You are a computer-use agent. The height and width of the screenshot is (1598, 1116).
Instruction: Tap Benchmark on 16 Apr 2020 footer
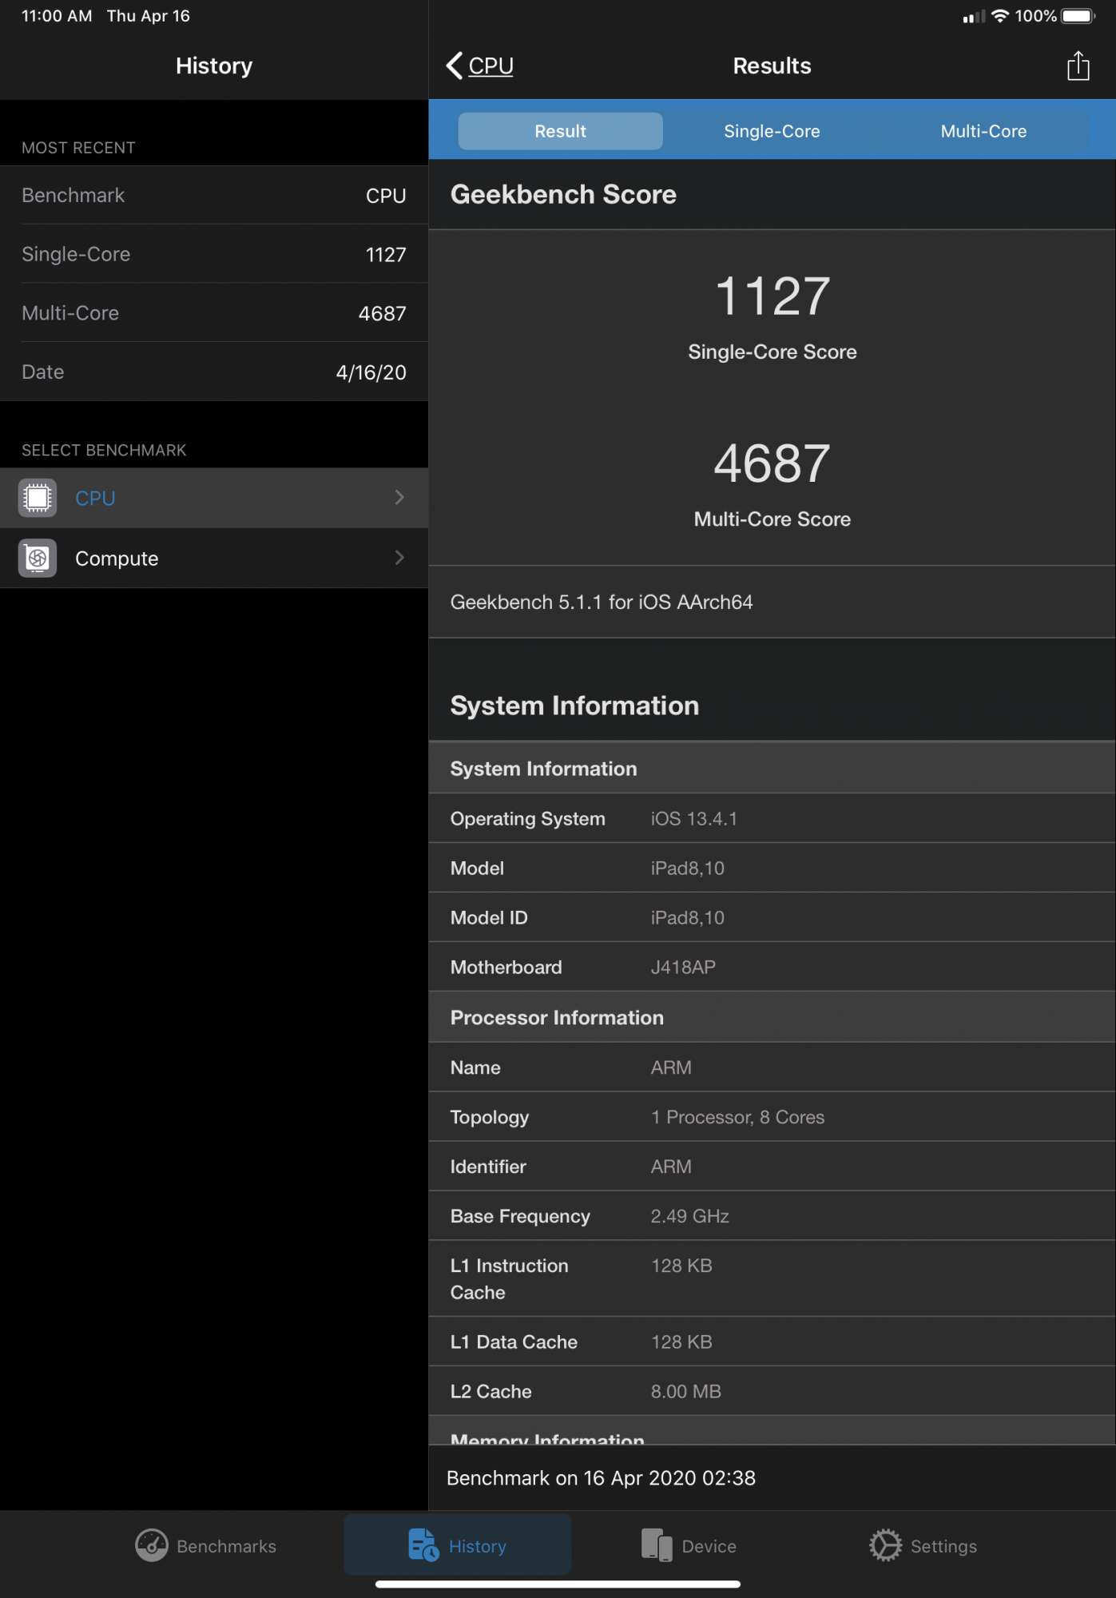point(601,1478)
